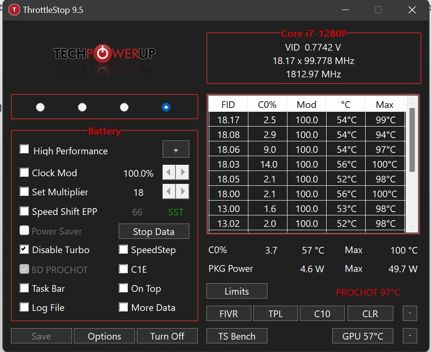Enable the Clock Mod checkbox

point(24,172)
